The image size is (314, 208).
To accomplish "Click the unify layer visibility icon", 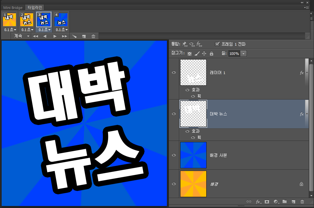I will 192,44.
